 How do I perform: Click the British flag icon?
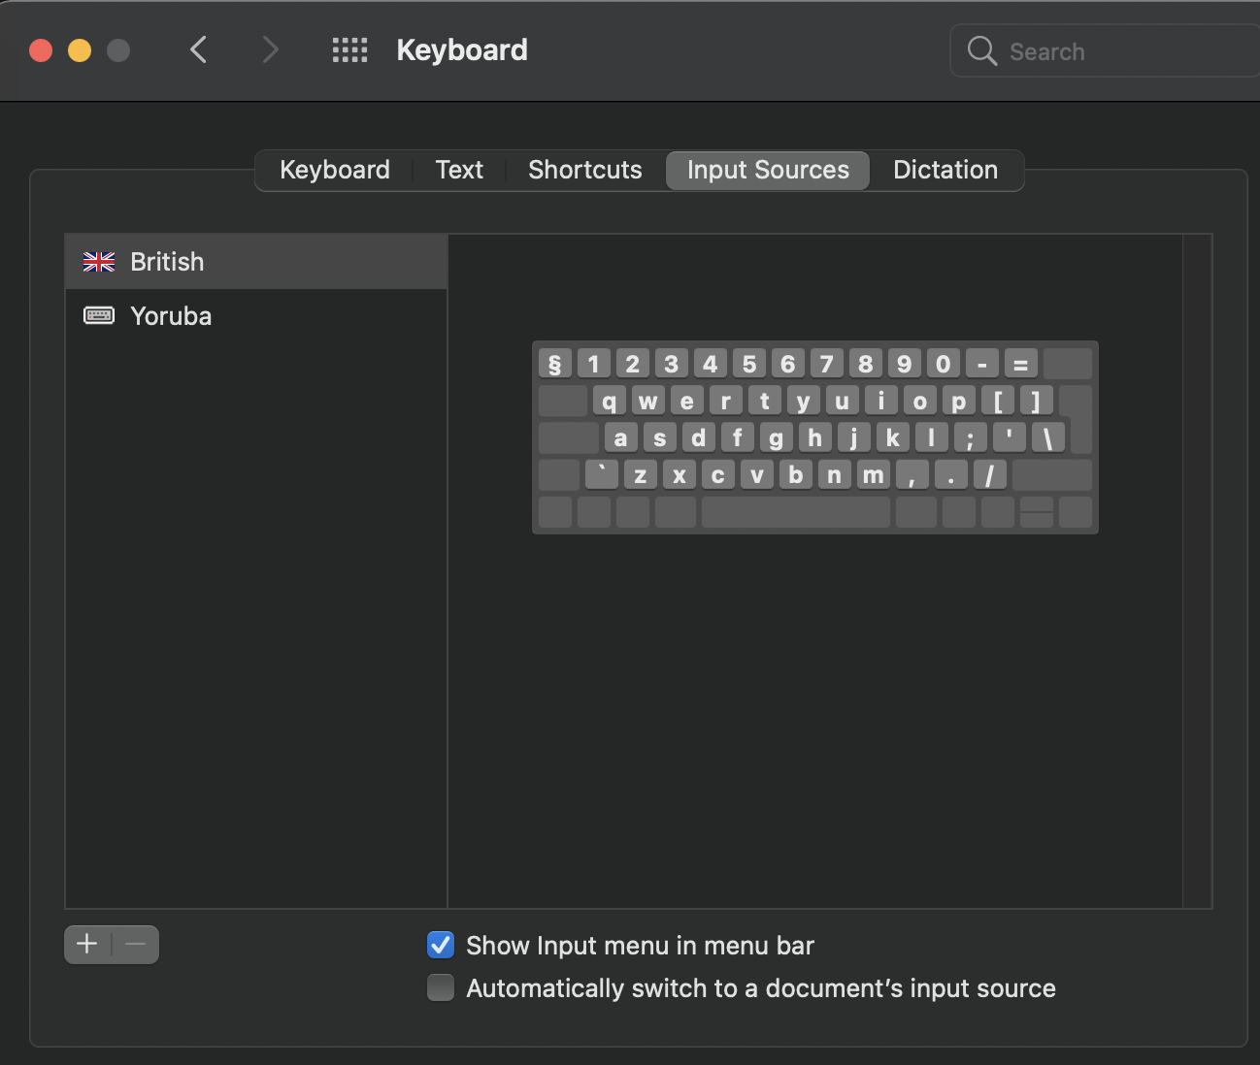99,262
